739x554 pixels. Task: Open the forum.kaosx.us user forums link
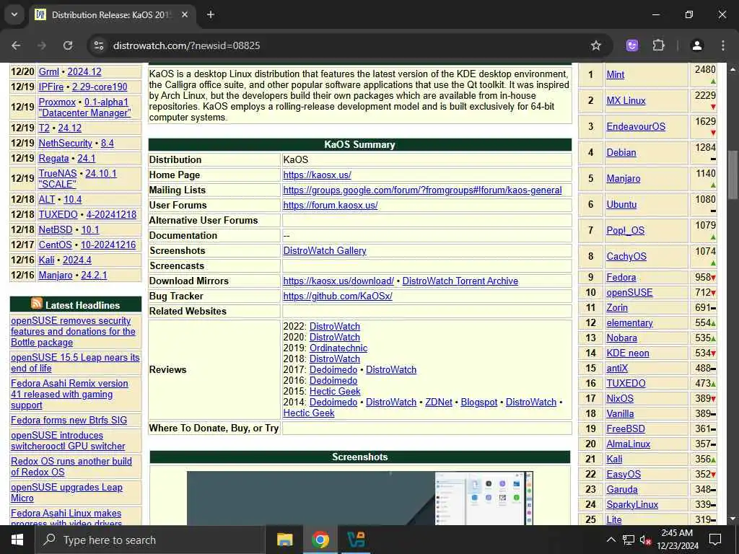(331, 205)
